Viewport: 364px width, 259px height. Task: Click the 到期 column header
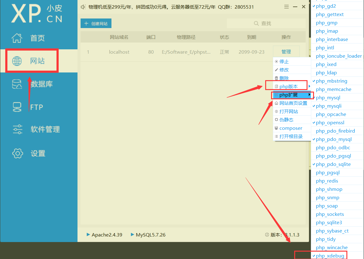point(251,37)
